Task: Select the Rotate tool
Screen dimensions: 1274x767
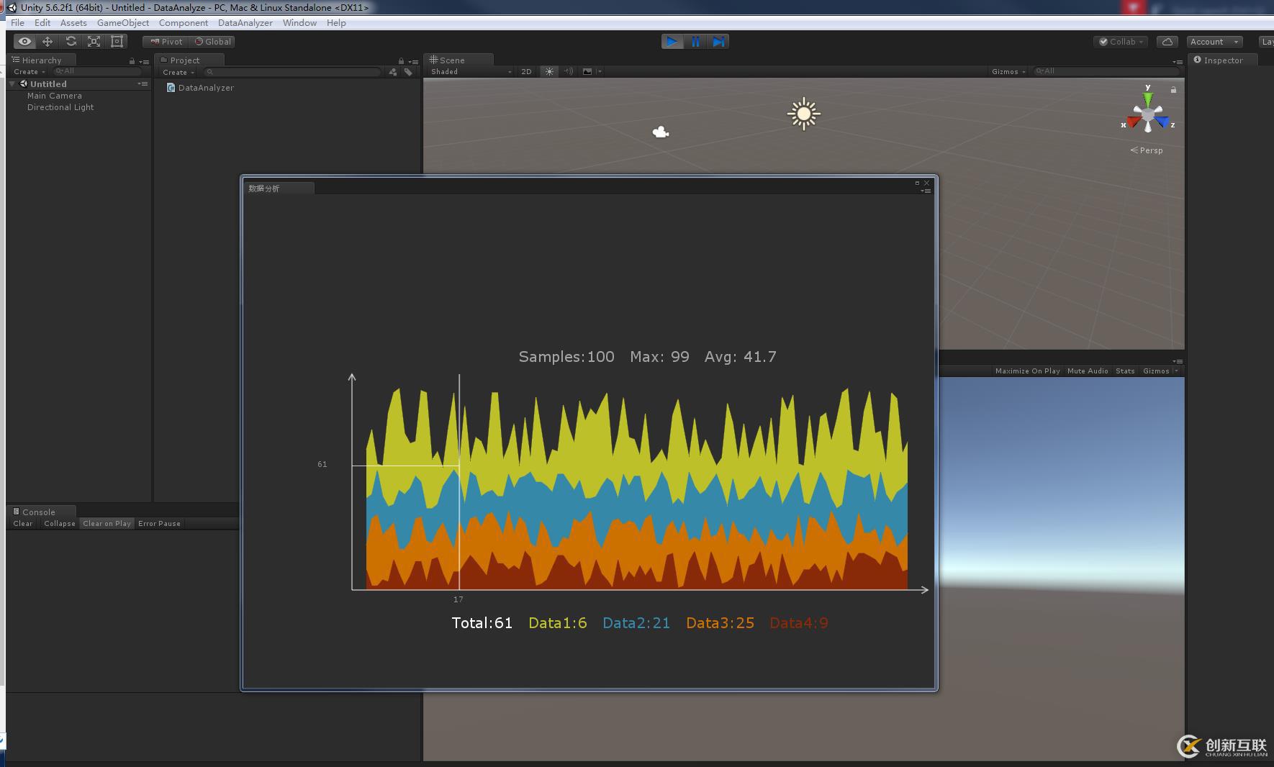Action: [71, 42]
